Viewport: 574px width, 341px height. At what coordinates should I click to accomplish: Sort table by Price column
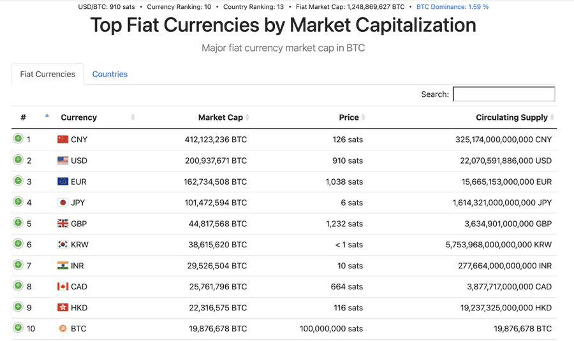[x=349, y=117]
